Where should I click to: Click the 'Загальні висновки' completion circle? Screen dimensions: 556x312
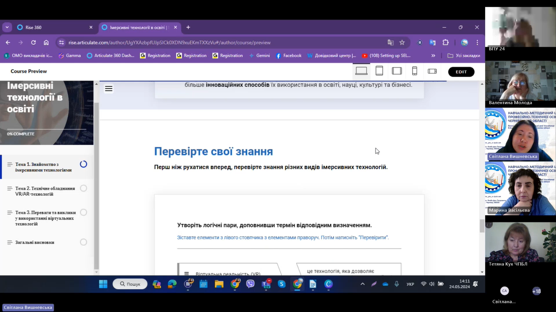point(84,242)
